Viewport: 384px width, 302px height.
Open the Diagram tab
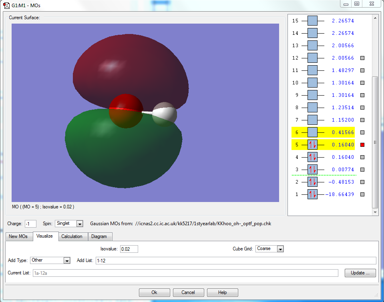99,236
